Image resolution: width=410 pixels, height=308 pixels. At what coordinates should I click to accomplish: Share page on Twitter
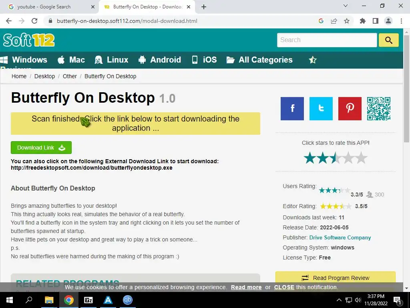tap(321, 108)
